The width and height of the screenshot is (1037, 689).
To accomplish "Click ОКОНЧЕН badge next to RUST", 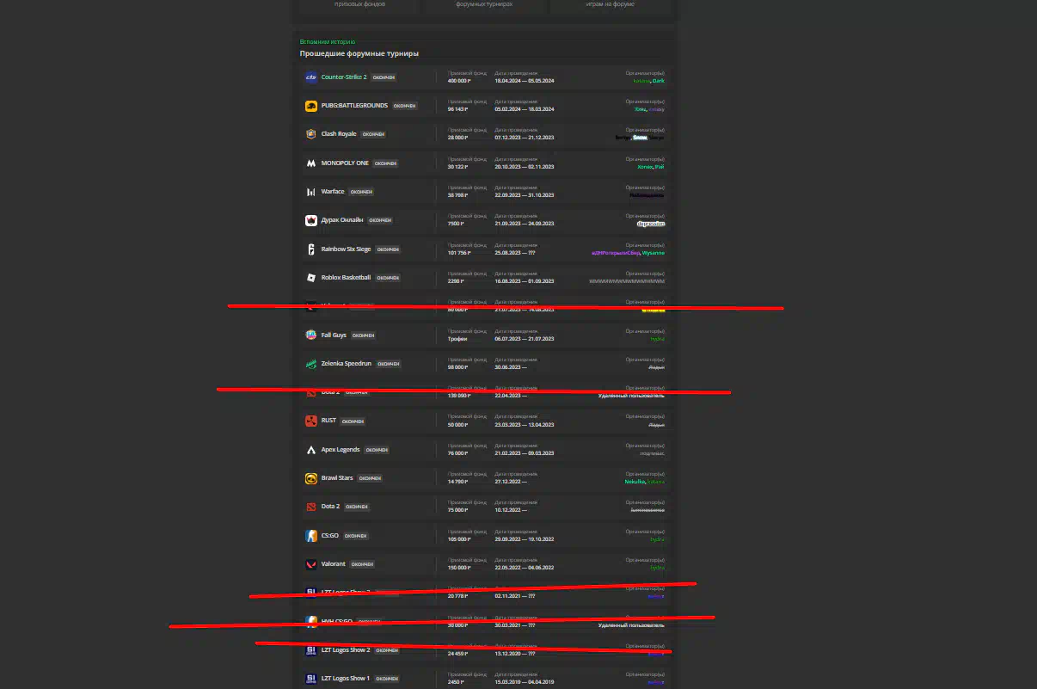I will pyautogui.click(x=353, y=421).
